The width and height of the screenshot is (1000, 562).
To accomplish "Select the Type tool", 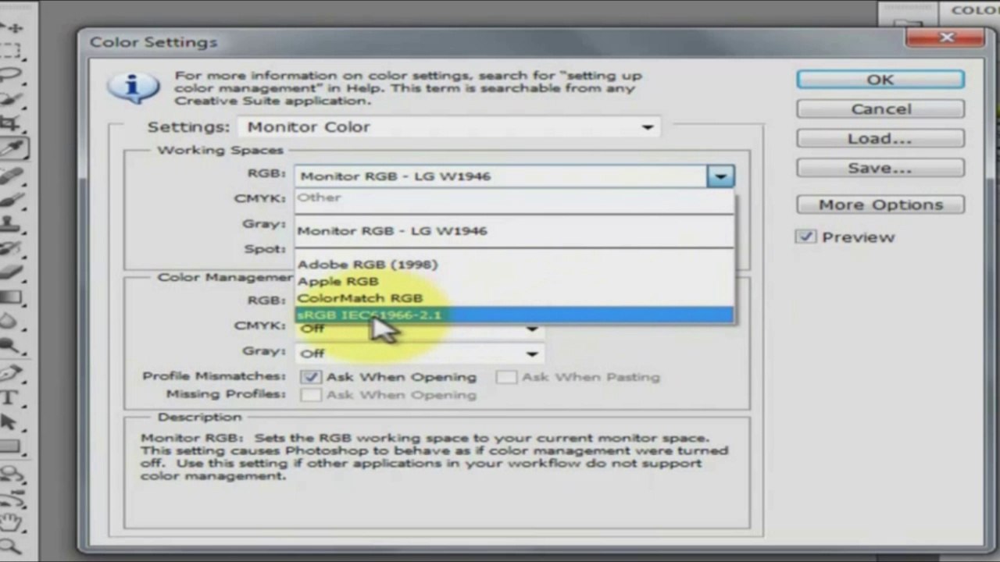I will click(11, 397).
